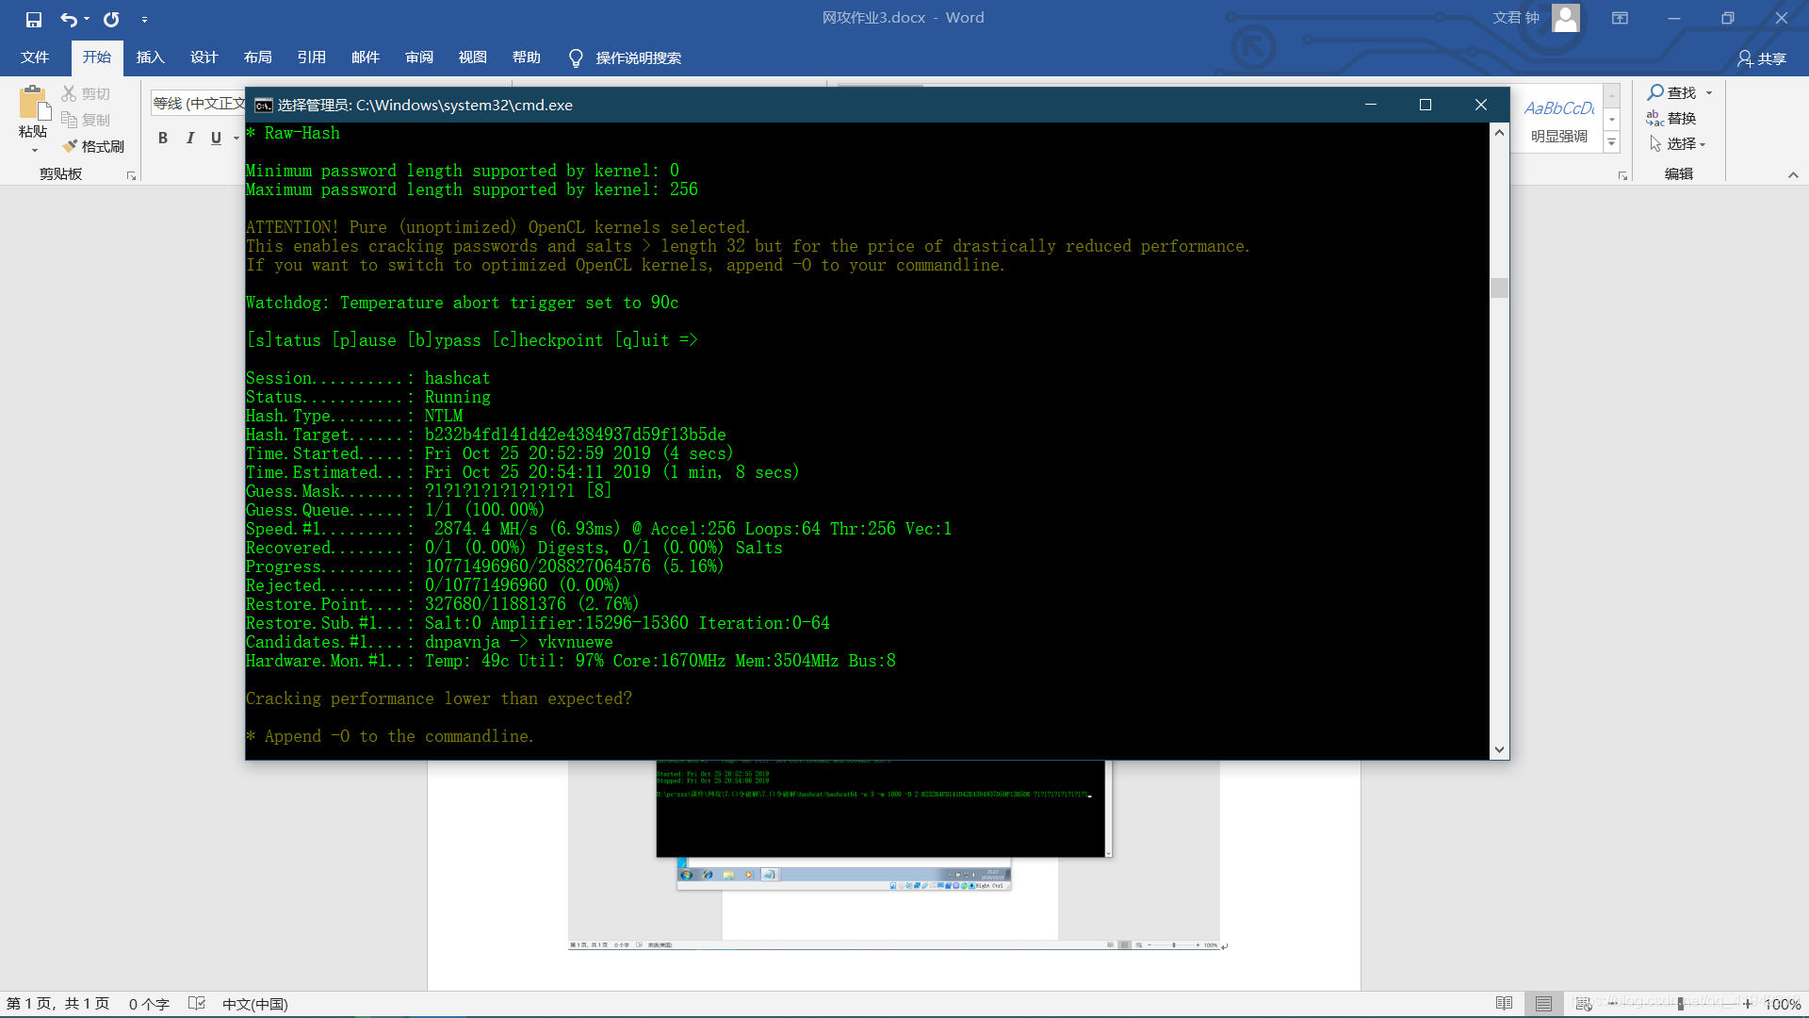Toggle bold formatting
This screenshot has height=1018, width=1809.
[x=163, y=138]
